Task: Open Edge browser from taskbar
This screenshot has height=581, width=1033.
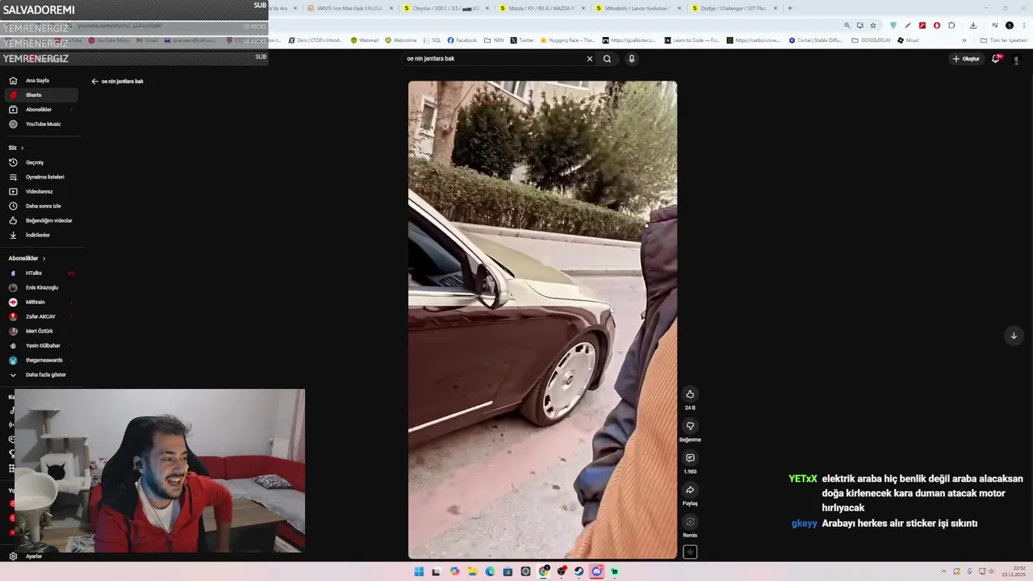Action: point(490,571)
